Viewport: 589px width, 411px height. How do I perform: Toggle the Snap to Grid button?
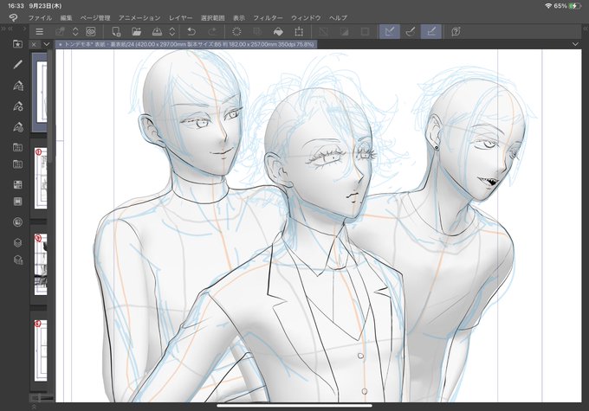point(430,31)
